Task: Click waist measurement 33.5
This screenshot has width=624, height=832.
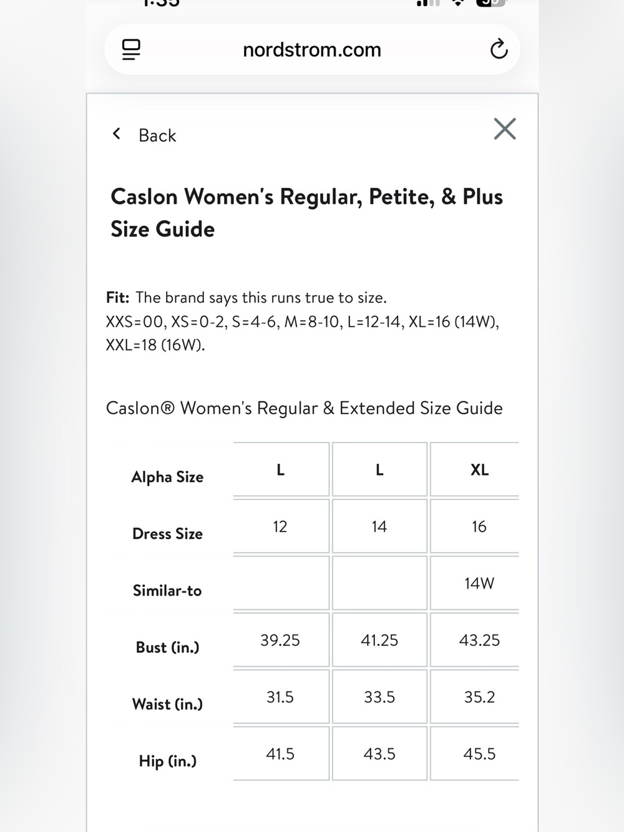Action: coord(379,697)
